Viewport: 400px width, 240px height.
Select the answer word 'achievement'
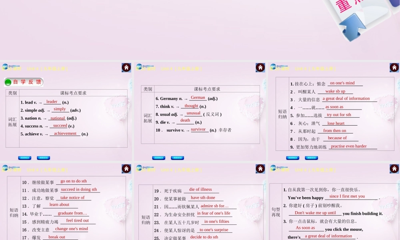(x=65, y=133)
